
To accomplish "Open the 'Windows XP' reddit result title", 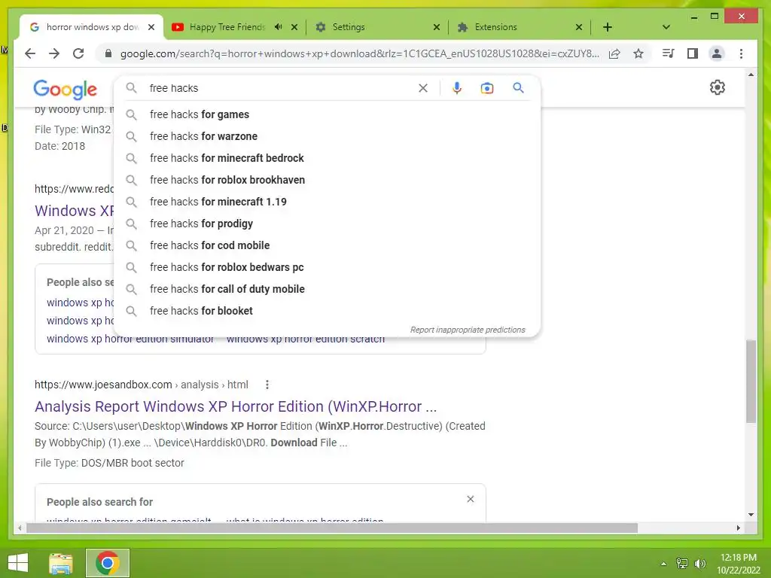I will point(75,211).
